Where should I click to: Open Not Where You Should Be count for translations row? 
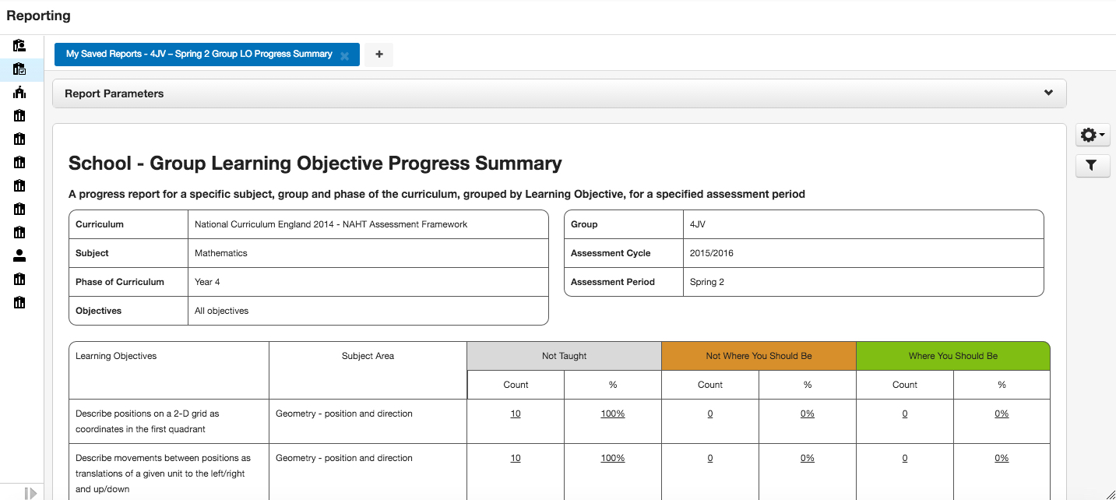point(710,458)
